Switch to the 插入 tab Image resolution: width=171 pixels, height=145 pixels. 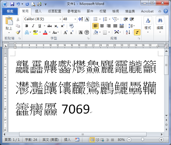[x=38, y=11]
